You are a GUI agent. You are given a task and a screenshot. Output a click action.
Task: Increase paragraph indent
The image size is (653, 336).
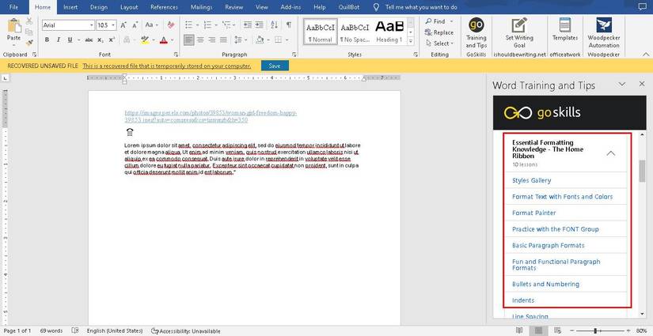(260, 25)
